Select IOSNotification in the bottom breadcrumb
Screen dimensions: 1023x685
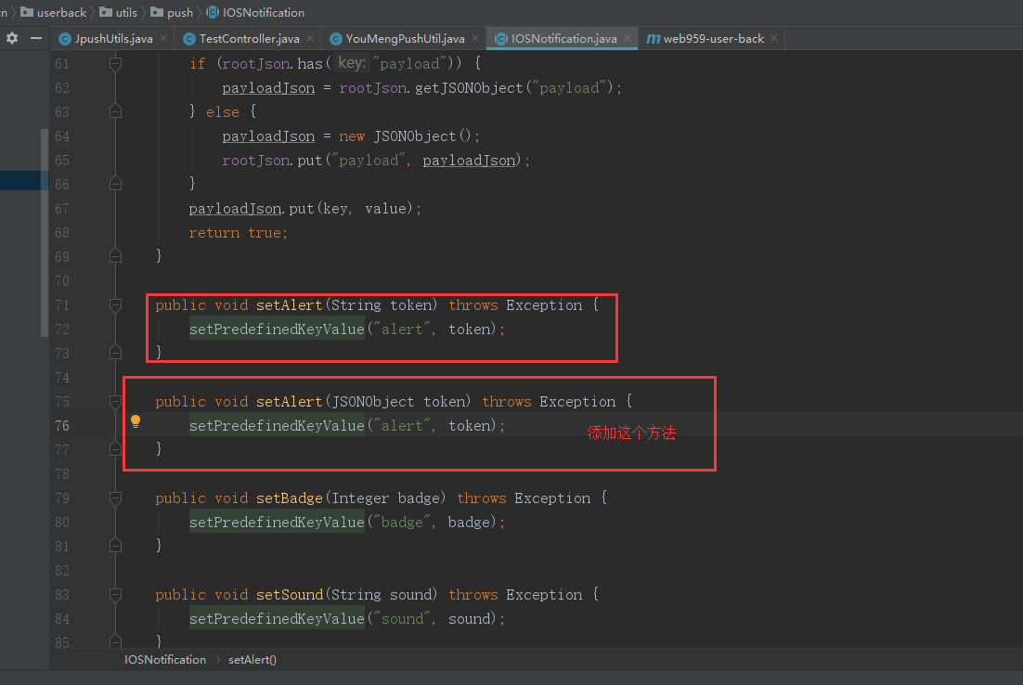165,660
